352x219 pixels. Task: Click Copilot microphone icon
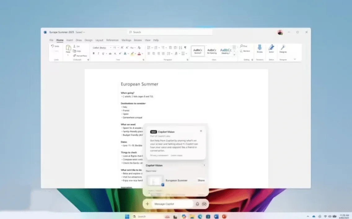[x=197, y=204]
